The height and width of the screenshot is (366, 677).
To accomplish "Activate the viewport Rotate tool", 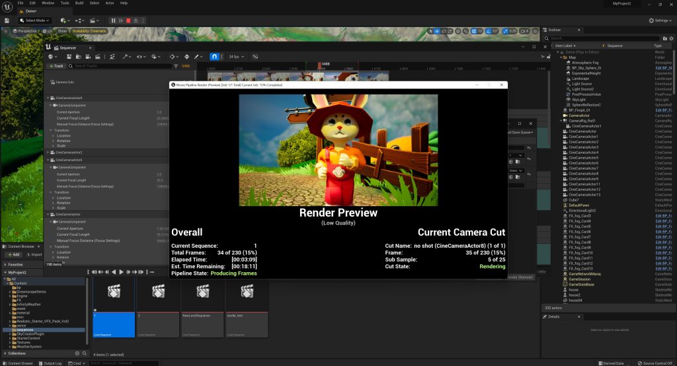I will point(444,31).
